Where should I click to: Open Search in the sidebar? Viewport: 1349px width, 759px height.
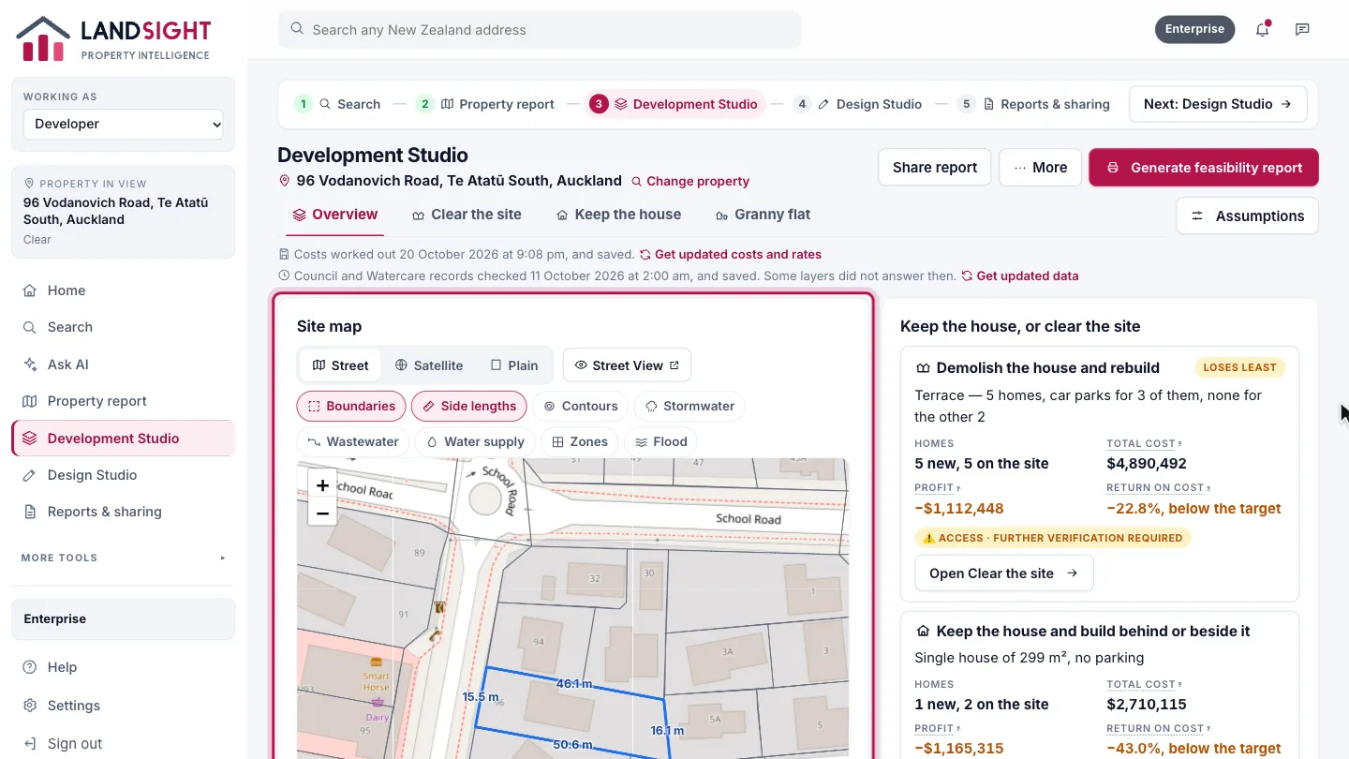pos(123,327)
